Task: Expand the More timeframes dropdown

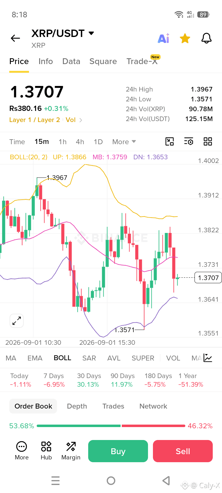Action: [124, 142]
